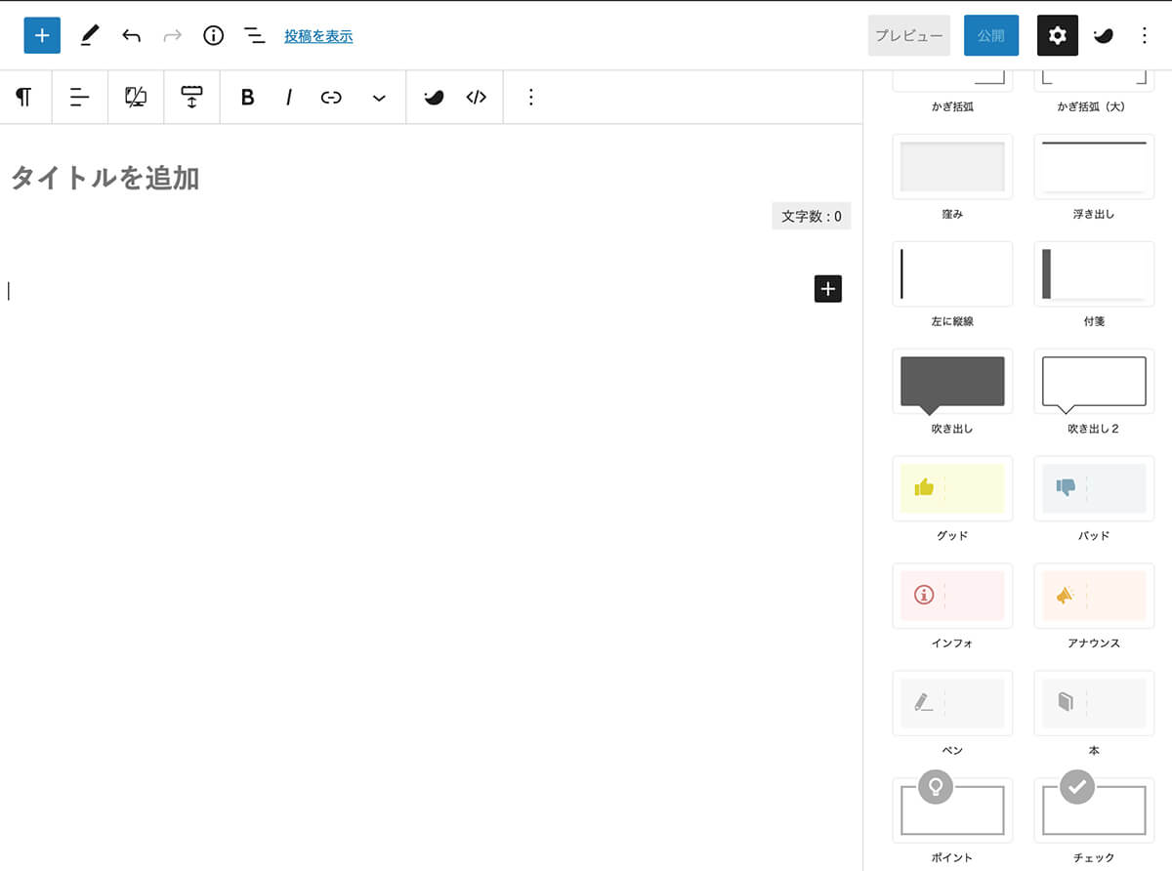Click the 投稿を表示 link
The width and height of the screenshot is (1172, 871).
coord(318,36)
